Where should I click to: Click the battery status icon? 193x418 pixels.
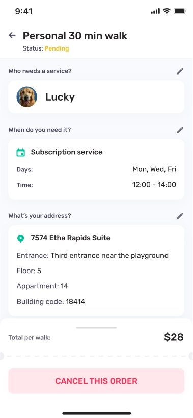(180, 11)
